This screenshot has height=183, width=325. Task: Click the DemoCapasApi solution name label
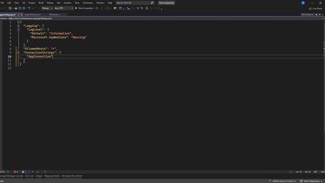pyautogui.click(x=167, y=3)
